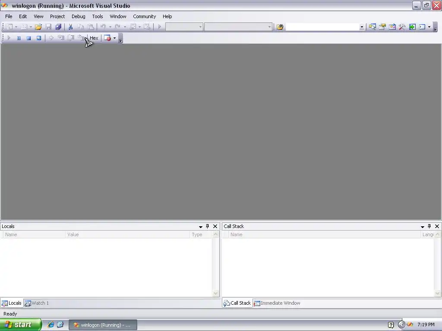Expand the Redo history dropdown arrow
The width and height of the screenshot is (442, 331).
click(125, 27)
